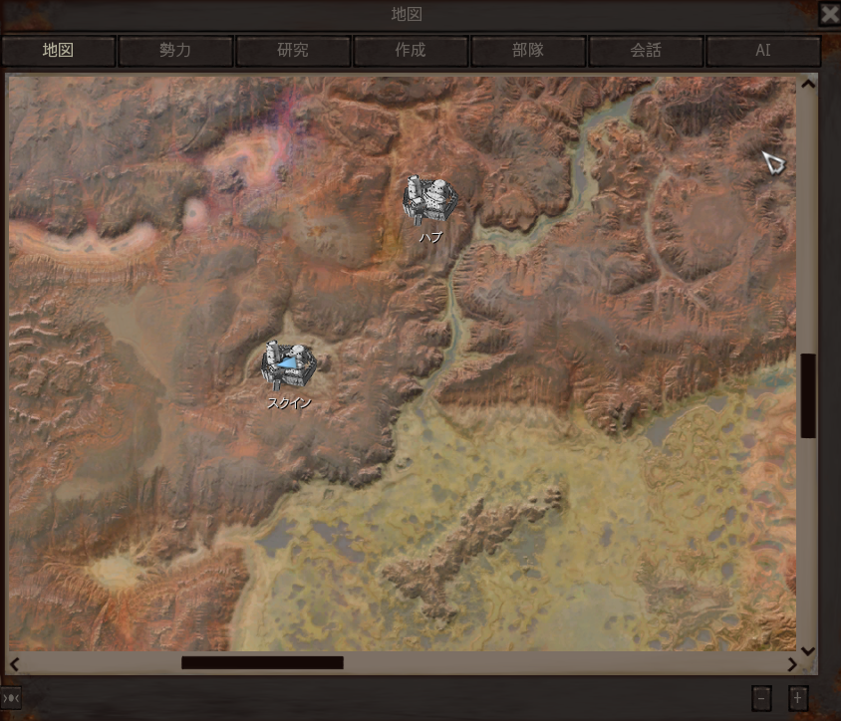The width and height of the screenshot is (841, 721).
Task: Go to the 会話 tab
Action: coord(646,51)
